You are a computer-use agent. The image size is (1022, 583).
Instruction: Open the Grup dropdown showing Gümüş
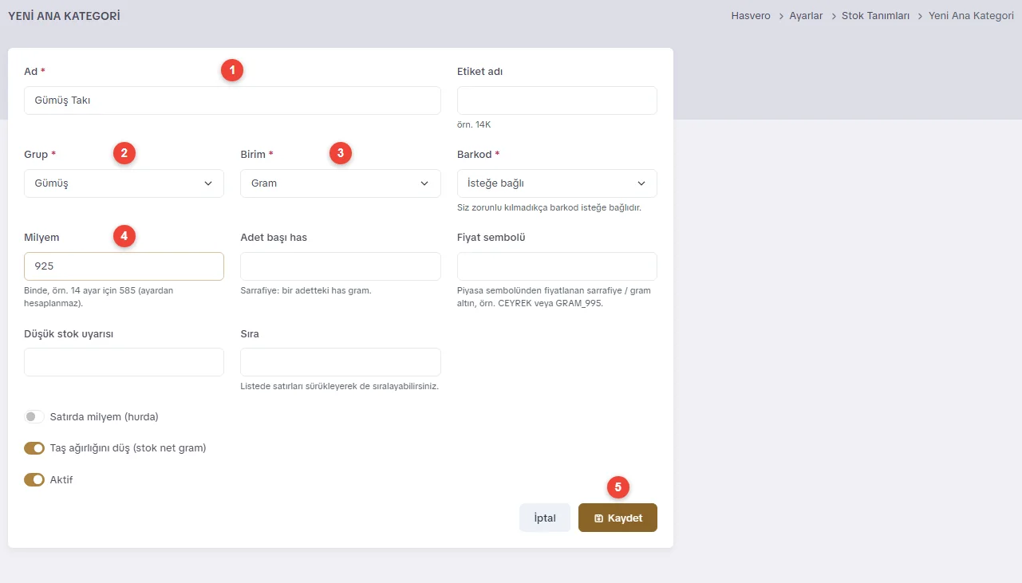[x=124, y=183]
